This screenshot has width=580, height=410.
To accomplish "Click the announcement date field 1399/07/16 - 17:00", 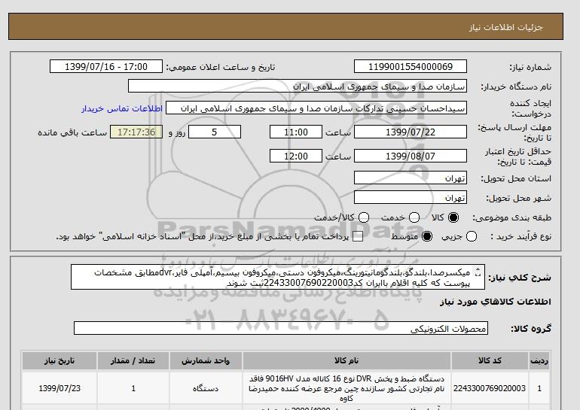I will coord(106,66).
